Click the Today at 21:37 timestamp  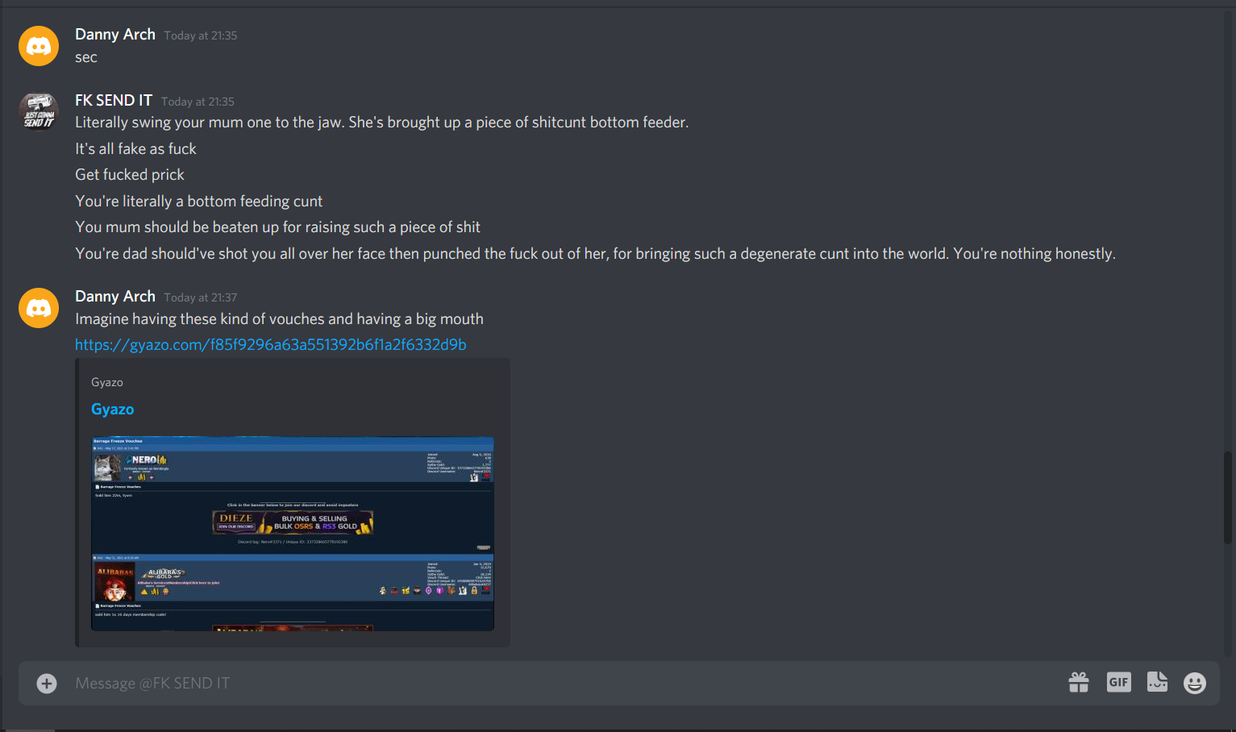coord(201,297)
